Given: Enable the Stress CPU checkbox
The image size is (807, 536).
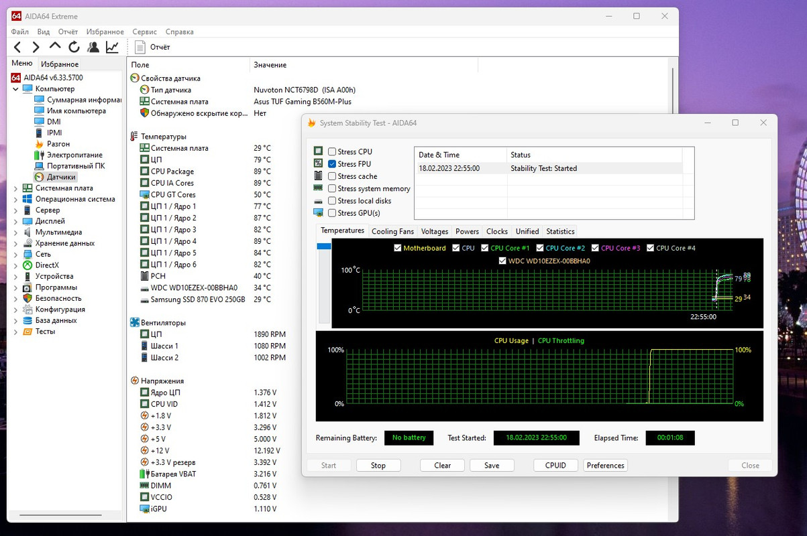Looking at the screenshot, I should coord(332,152).
